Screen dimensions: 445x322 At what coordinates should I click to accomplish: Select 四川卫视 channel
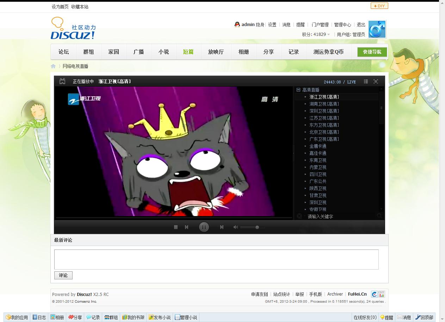click(318, 174)
